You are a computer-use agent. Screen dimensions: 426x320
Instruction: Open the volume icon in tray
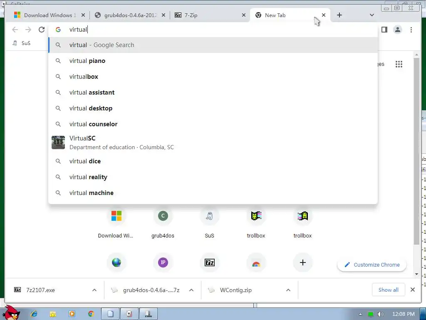point(380,314)
